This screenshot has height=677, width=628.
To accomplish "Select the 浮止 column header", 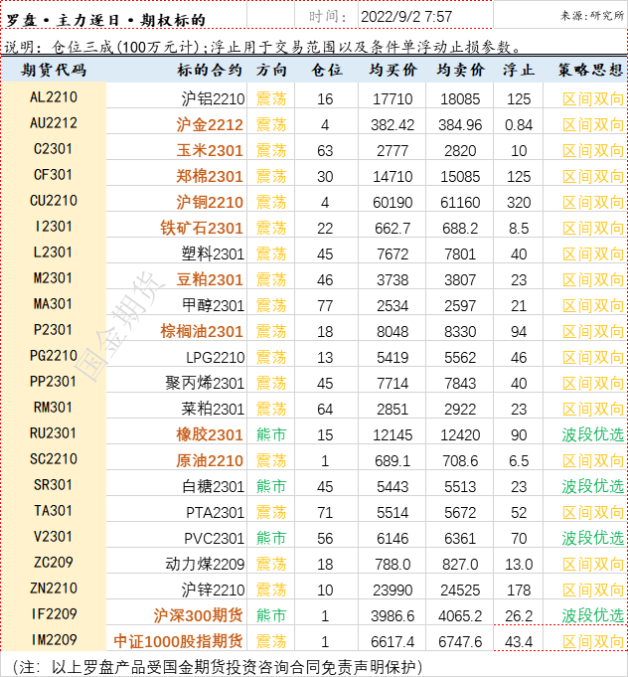I will (519, 70).
